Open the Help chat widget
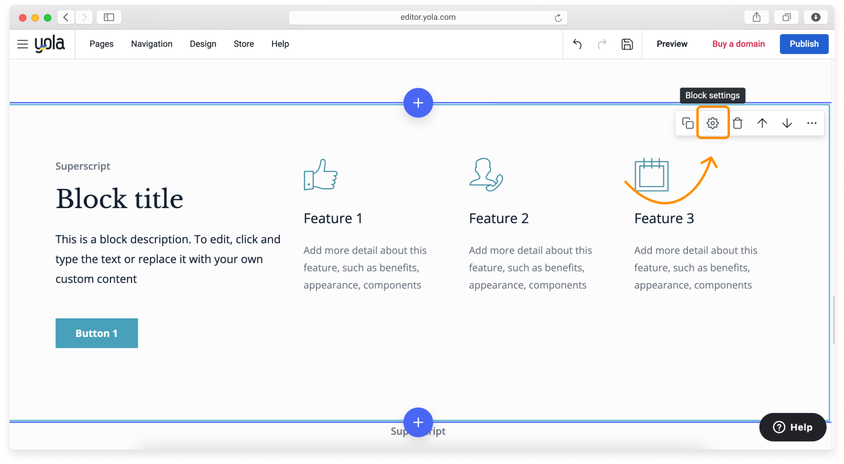The width and height of the screenshot is (844, 464). click(792, 427)
